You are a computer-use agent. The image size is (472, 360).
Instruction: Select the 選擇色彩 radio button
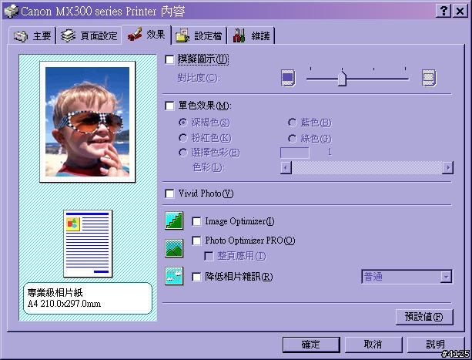coord(182,153)
